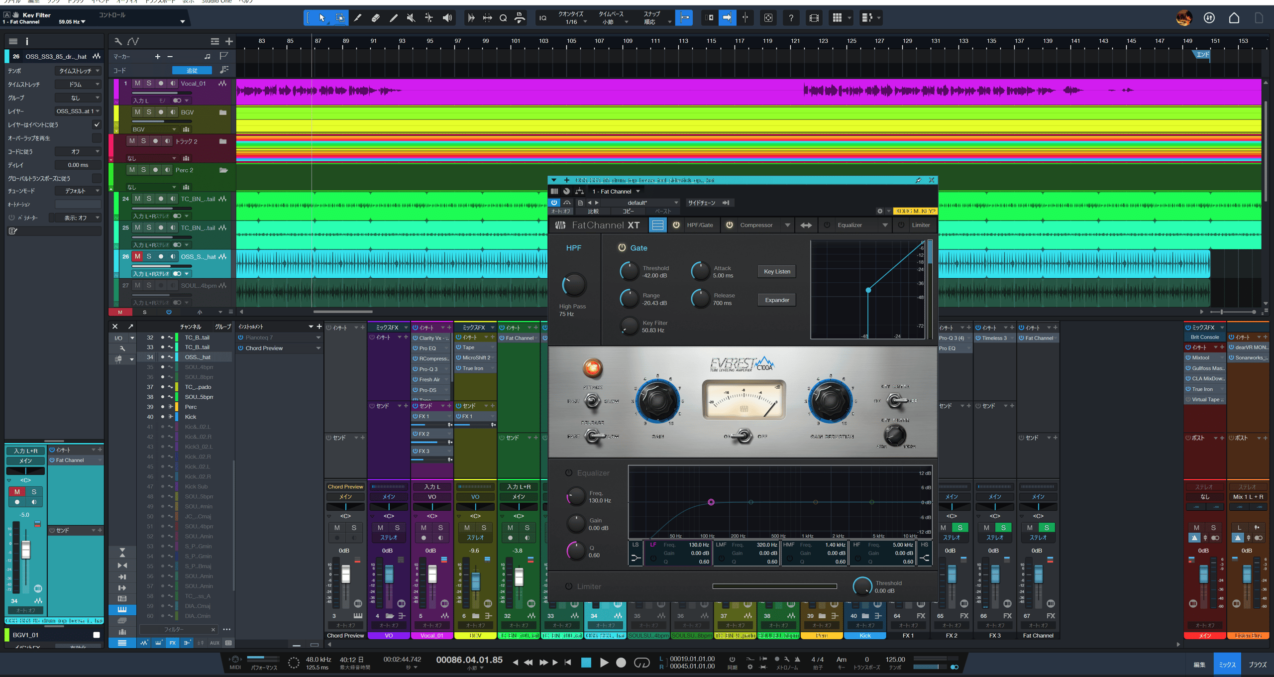Click the Stop transport button

pyautogui.click(x=586, y=663)
